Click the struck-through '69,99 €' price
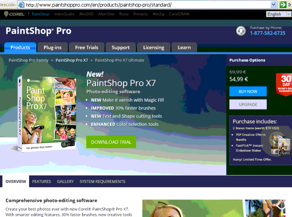This screenshot has height=217, width=292. 238,72
